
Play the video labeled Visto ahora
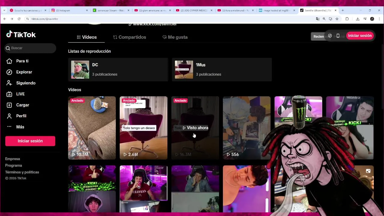point(195,128)
